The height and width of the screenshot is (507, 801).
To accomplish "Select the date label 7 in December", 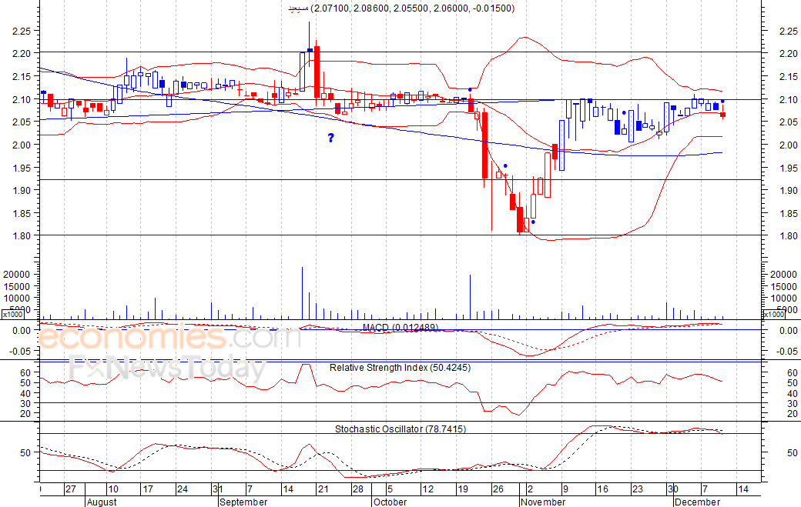I will [x=705, y=489].
